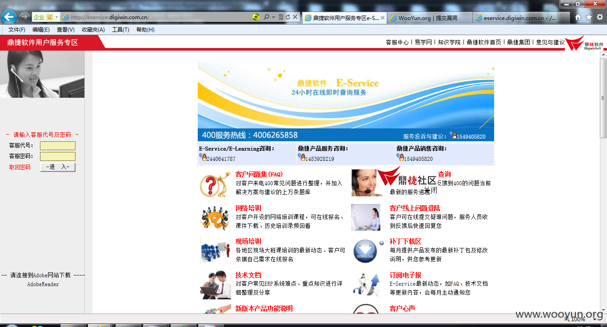Open the Tools gear icon
The image size is (607, 327).
coord(599,17)
